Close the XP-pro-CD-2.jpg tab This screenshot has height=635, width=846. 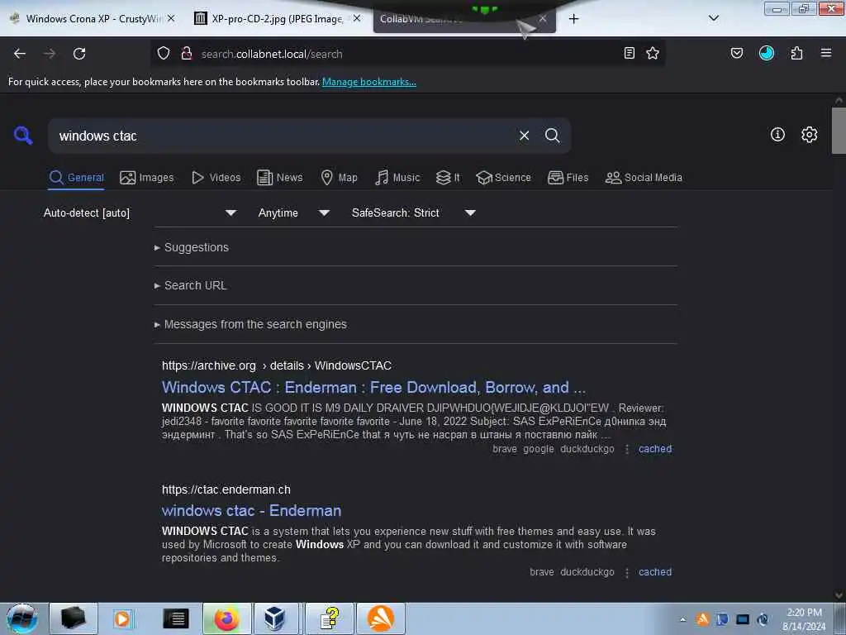(357, 18)
